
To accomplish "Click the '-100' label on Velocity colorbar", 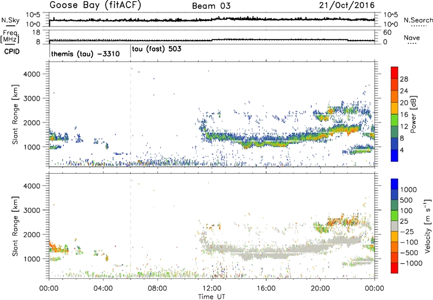I will 409,242.
